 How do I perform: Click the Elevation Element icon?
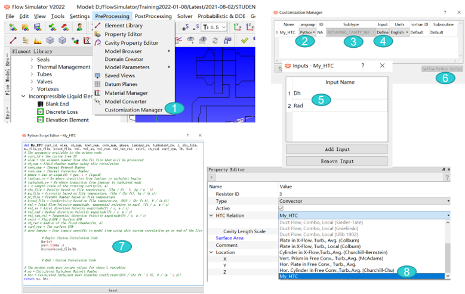[x=41, y=120]
